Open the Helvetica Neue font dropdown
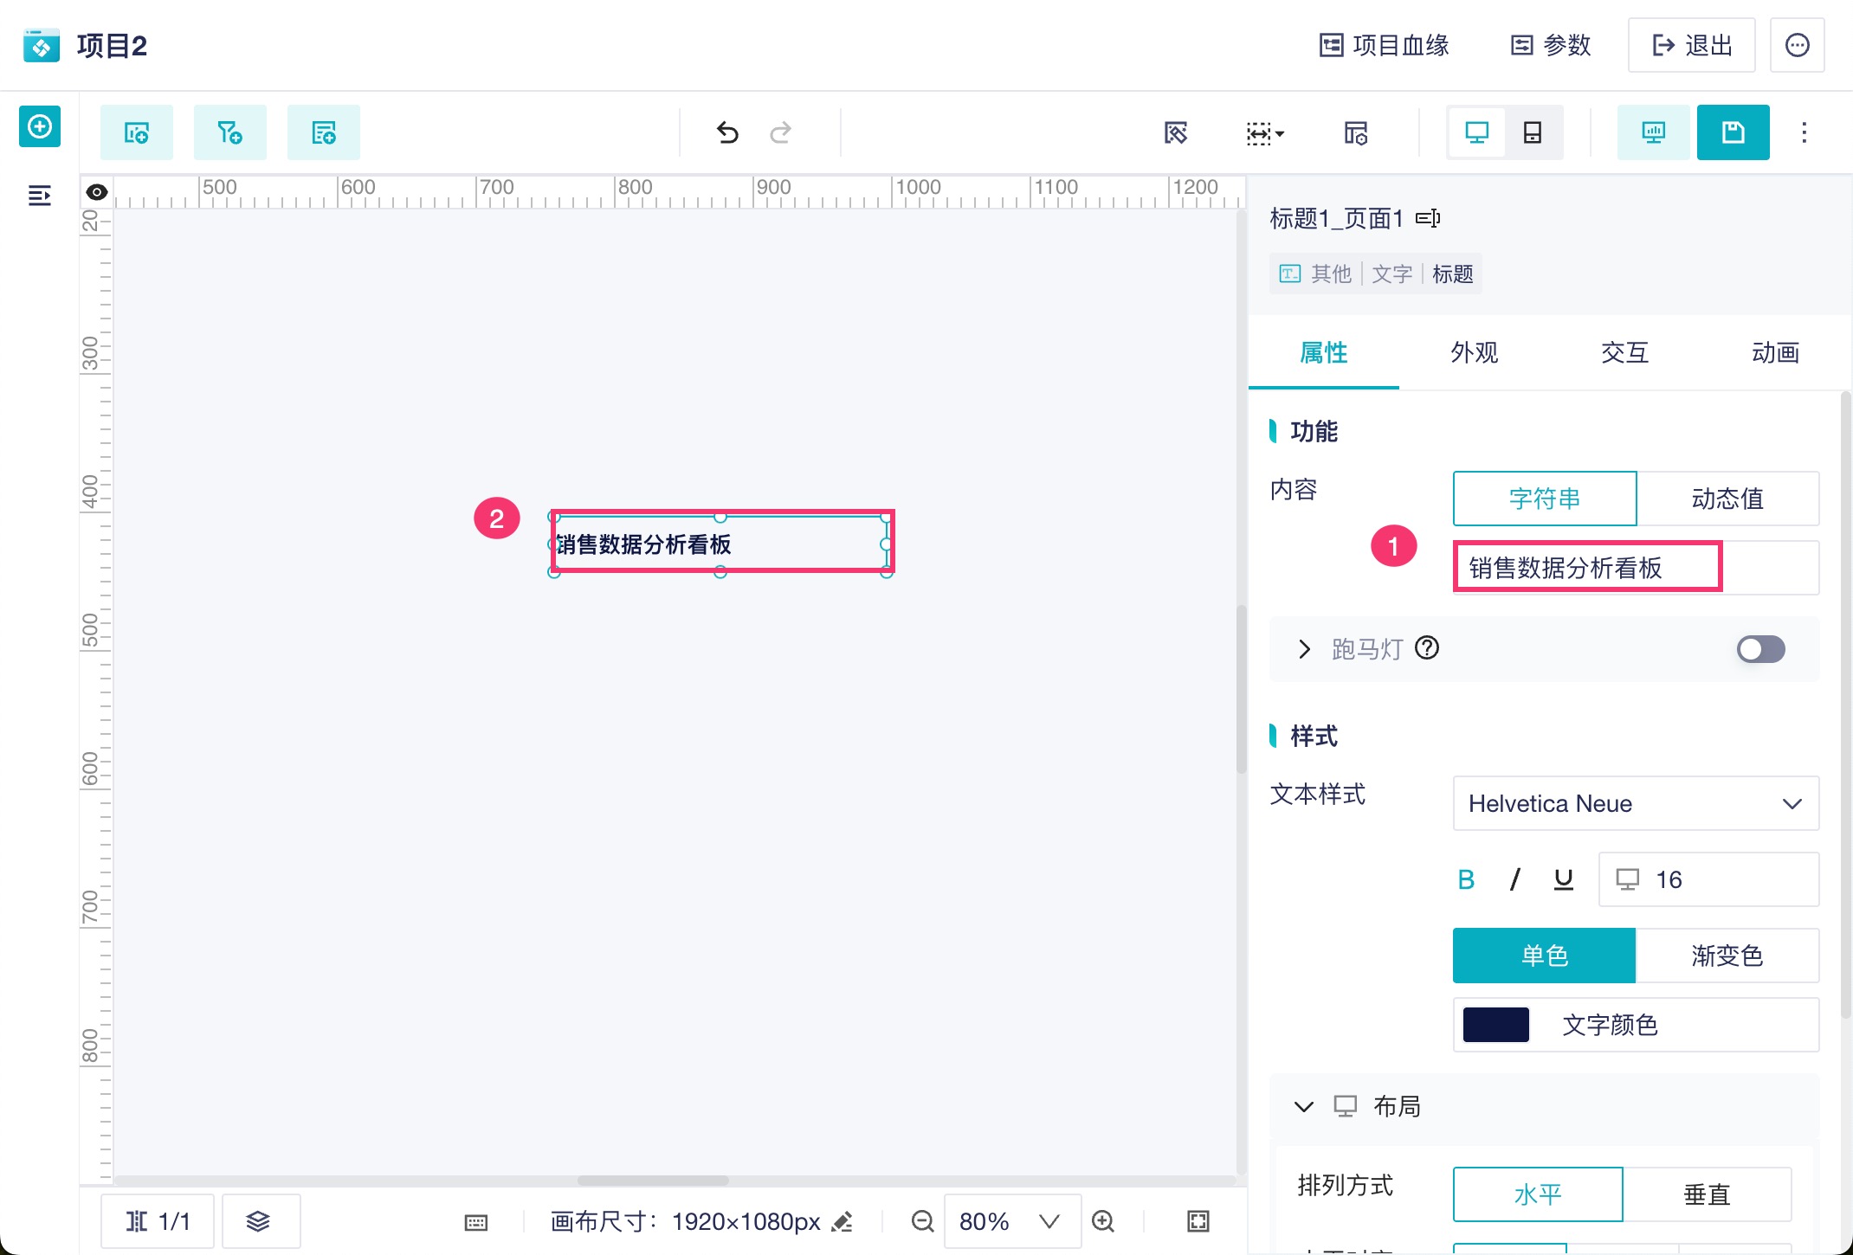 tap(1635, 803)
